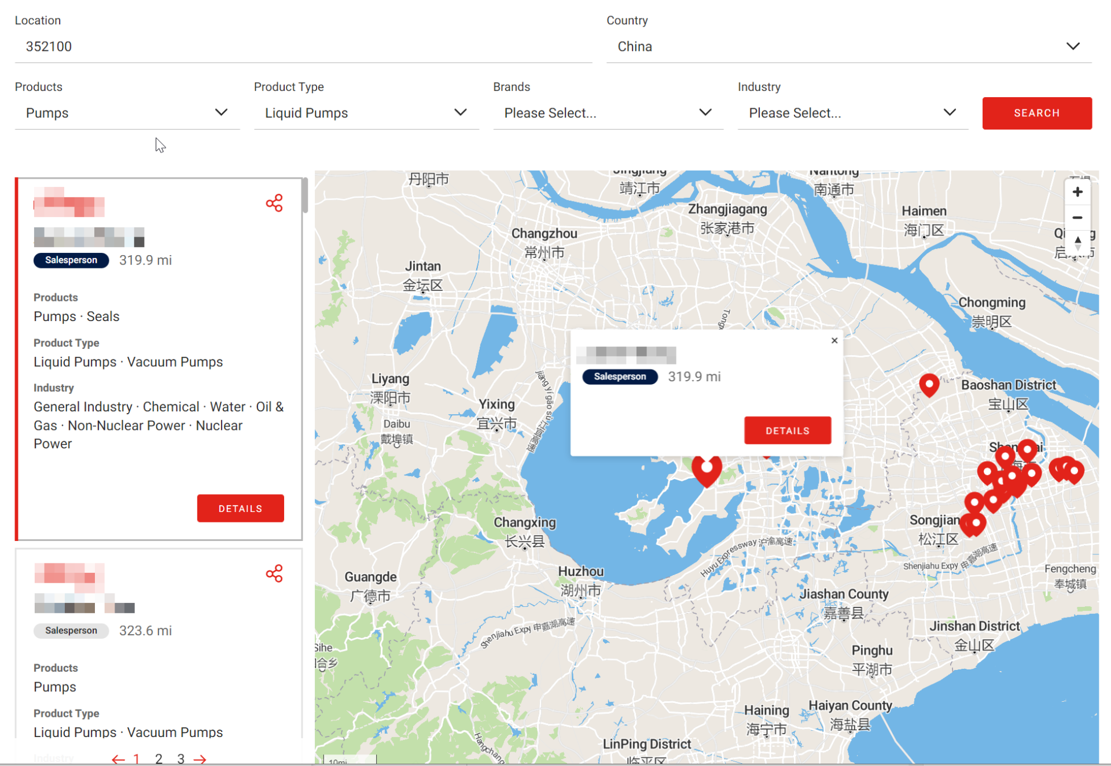This screenshot has width=1111, height=766.
Task: Click DETAILS inside the map popup
Action: pyautogui.click(x=788, y=430)
